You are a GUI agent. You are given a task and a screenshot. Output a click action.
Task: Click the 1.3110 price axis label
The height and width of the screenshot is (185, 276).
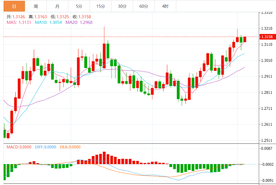(x=267, y=44)
